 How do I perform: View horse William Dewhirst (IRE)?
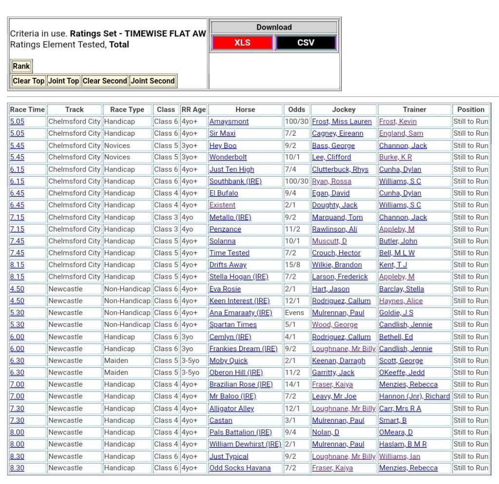245,444
